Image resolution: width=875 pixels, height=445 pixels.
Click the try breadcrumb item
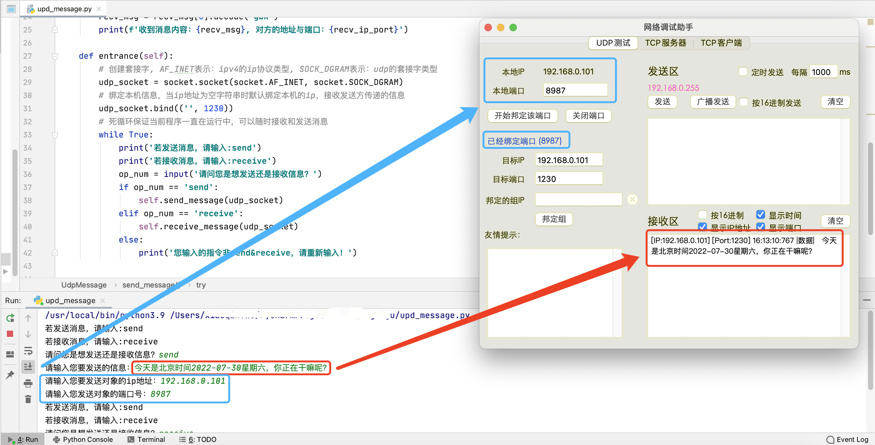pyautogui.click(x=201, y=285)
